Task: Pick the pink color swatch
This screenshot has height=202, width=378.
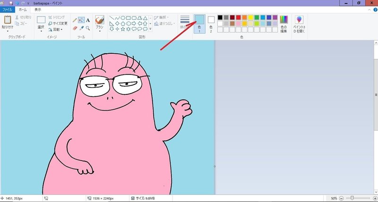Action: pyautogui.click(x=239, y=24)
